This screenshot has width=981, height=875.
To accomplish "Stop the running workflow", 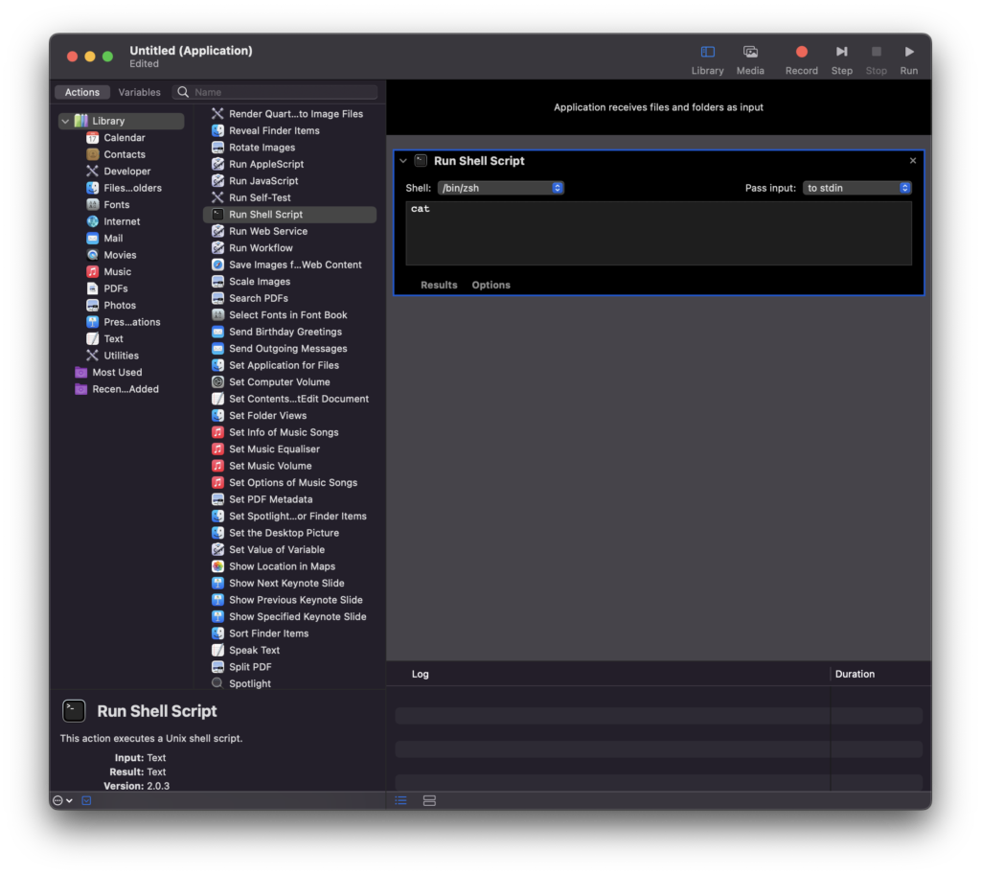I will pos(876,59).
